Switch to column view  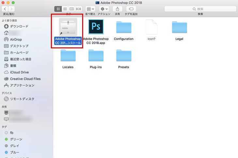72,9
